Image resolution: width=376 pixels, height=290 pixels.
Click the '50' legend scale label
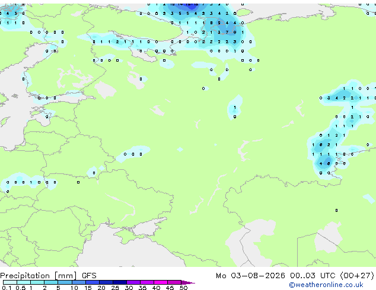point(184,288)
